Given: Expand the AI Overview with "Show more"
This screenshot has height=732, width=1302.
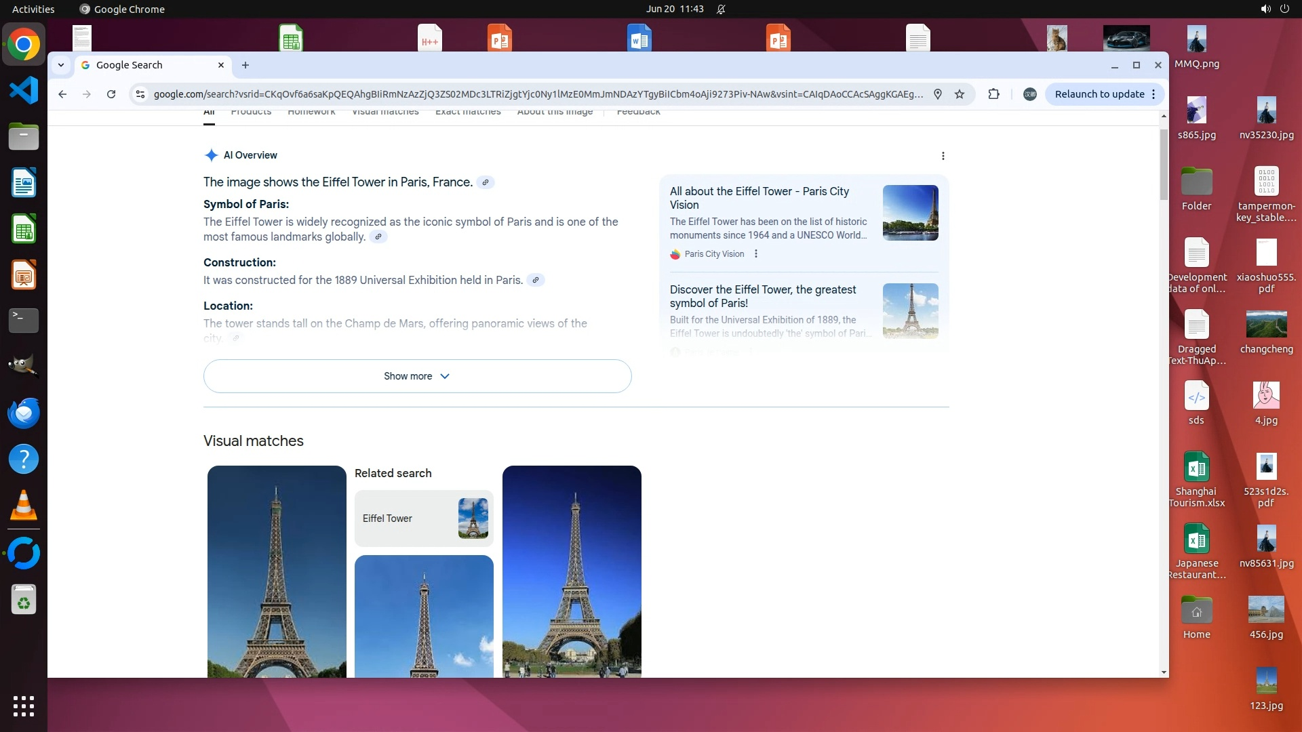Looking at the screenshot, I should tap(417, 376).
